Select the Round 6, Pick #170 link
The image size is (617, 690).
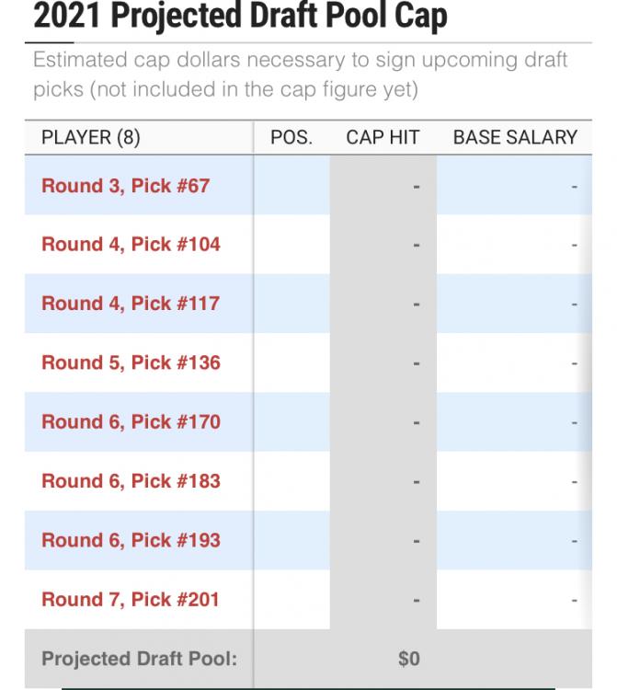(x=131, y=422)
